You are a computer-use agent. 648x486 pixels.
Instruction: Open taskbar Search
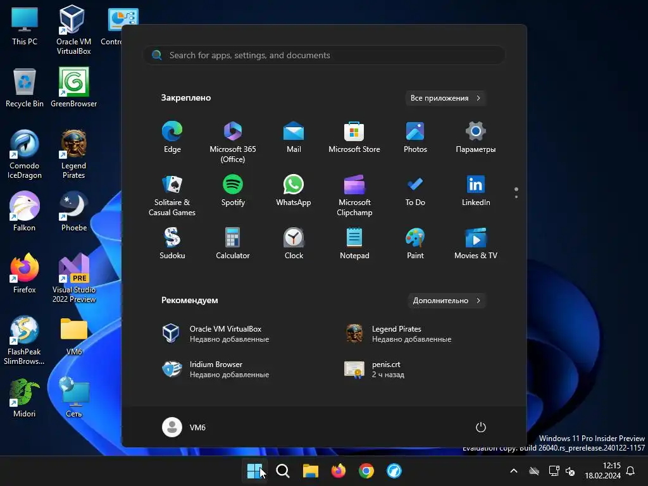283,471
